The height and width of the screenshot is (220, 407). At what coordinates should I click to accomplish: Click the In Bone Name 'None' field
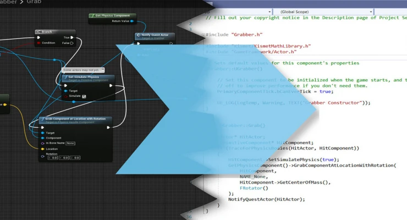pos(70,143)
